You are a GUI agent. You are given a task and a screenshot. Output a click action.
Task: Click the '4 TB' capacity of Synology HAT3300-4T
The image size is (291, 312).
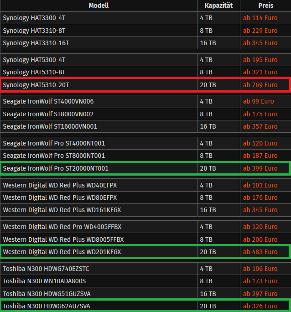coord(206,18)
